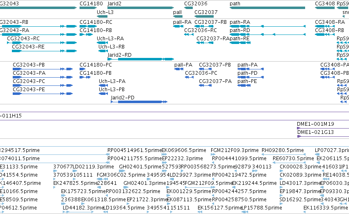Click the CG32043-PE protein

click(x=29, y=90)
